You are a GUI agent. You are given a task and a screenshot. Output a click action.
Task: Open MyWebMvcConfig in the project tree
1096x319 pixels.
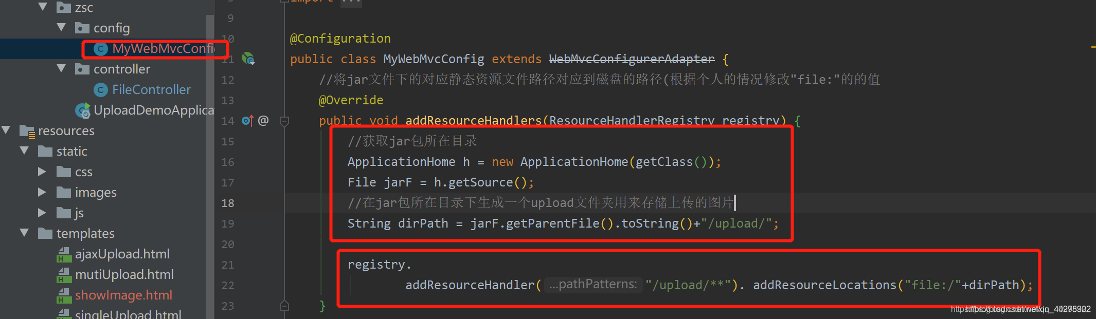pos(164,49)
